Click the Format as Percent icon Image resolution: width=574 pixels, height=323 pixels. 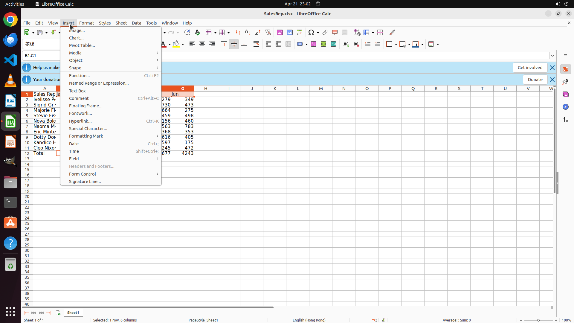point(314,44)
